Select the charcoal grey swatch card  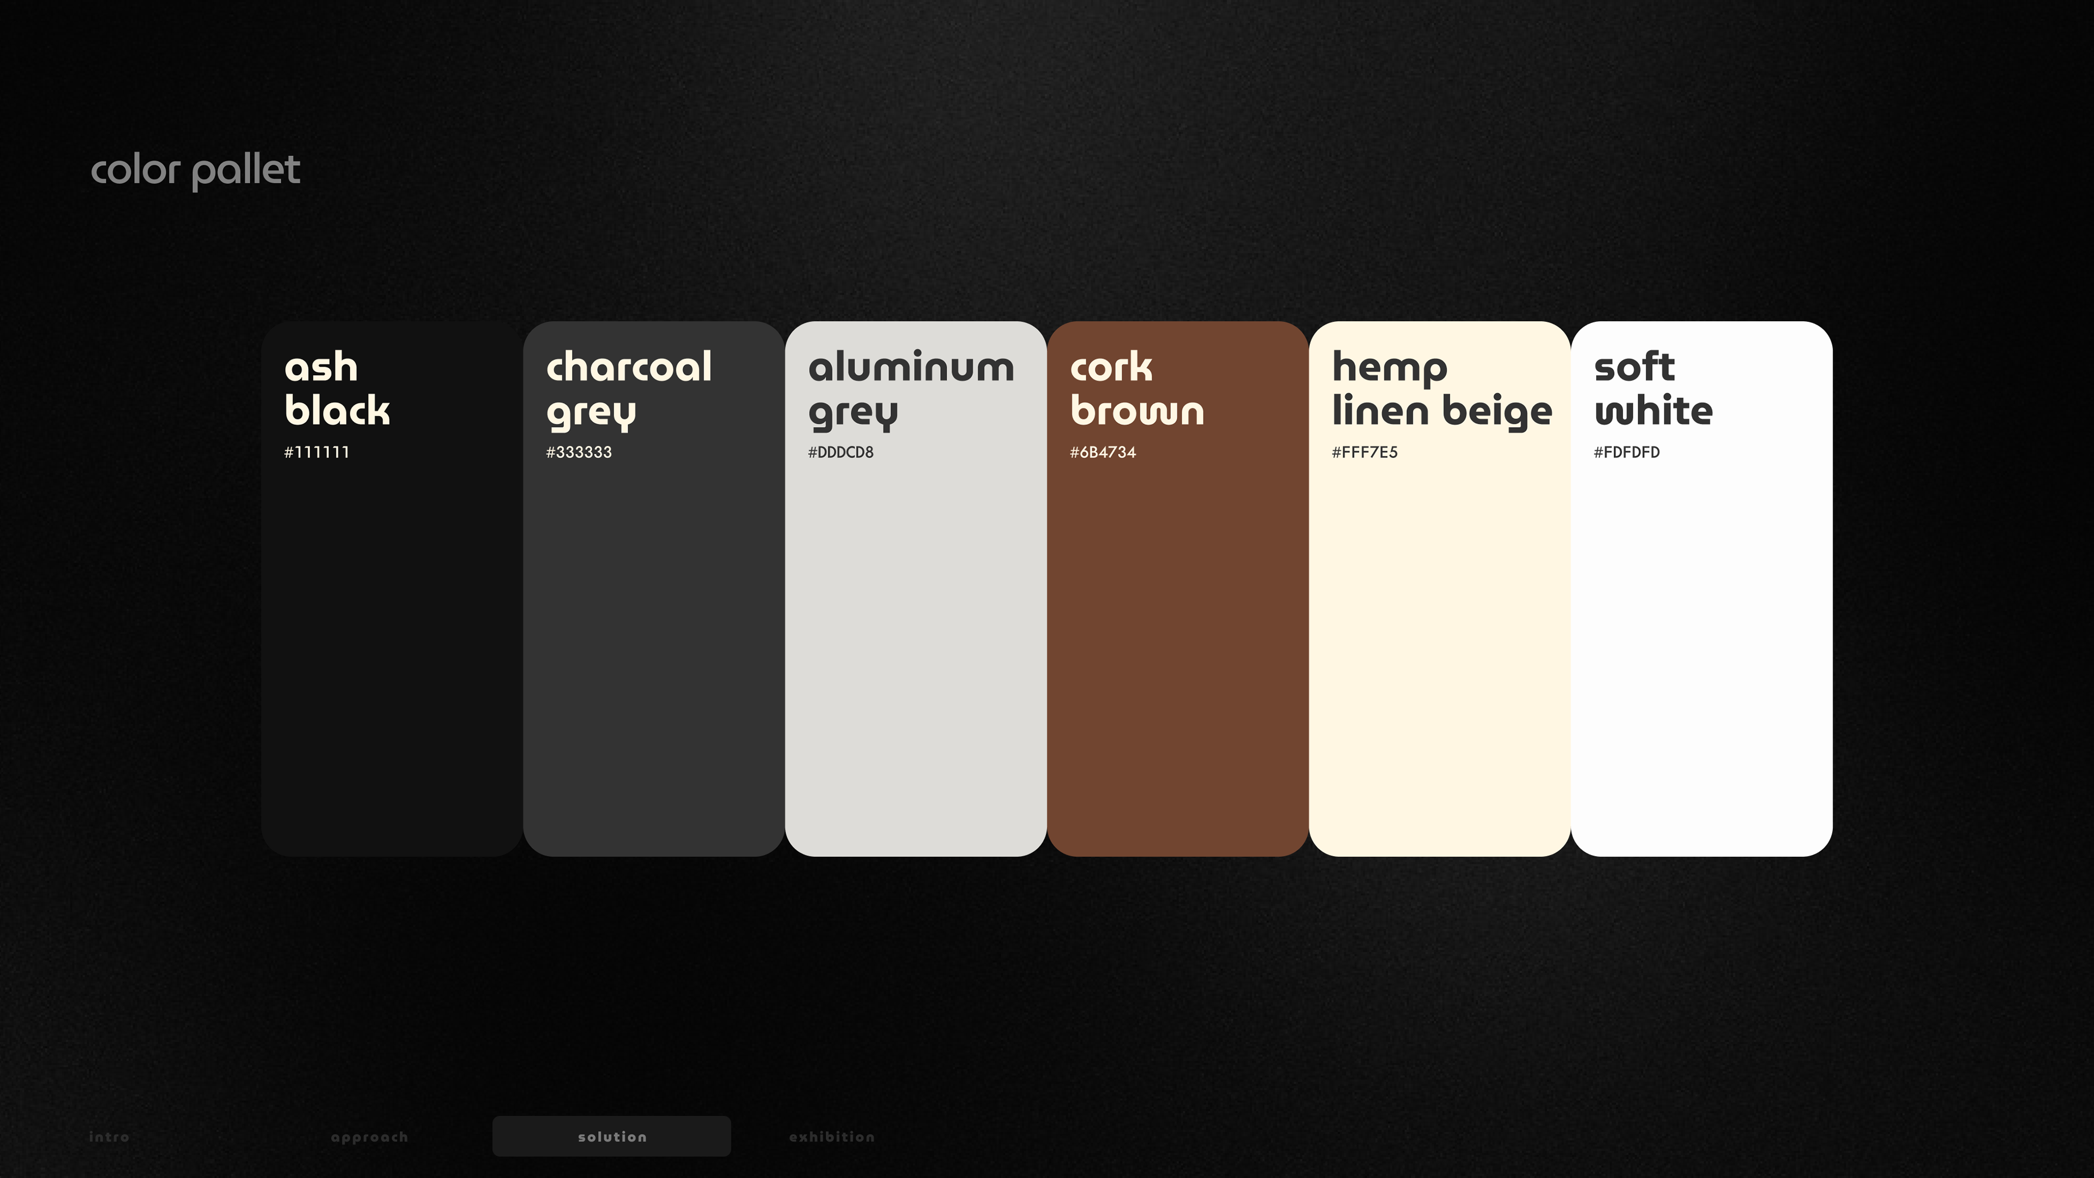pos(654,651)
